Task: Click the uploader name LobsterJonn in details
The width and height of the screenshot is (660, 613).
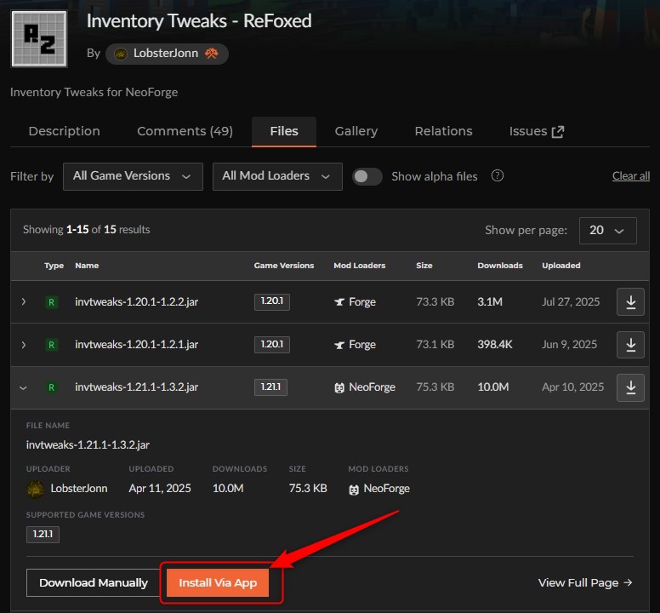Action: 79,489
